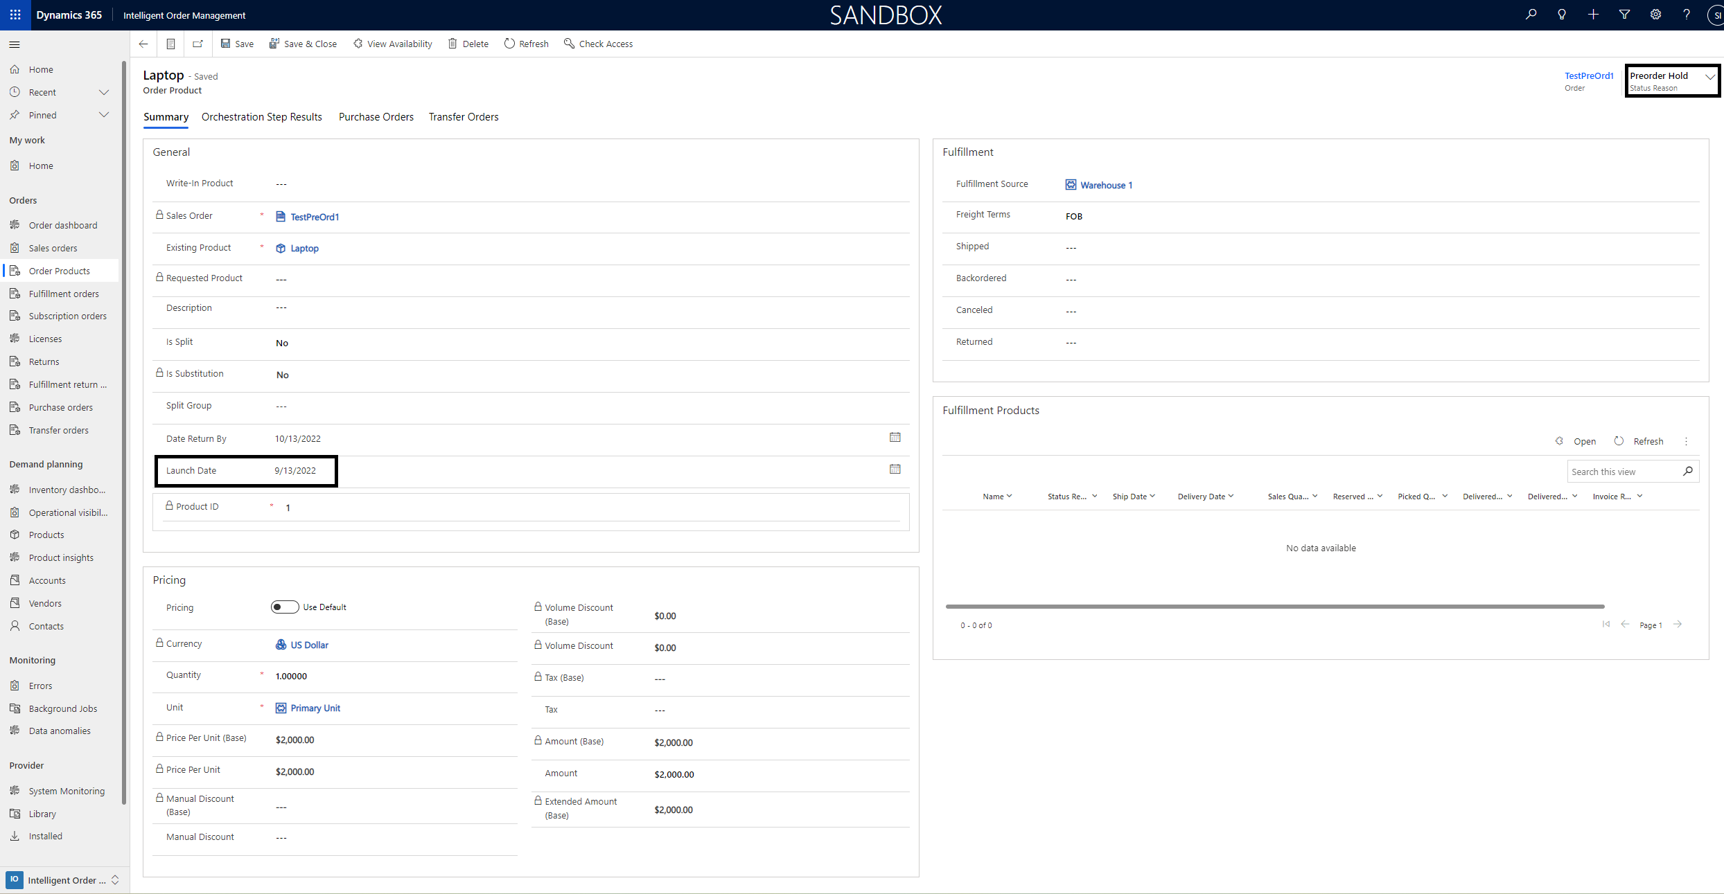Expand the Preorder Hold status reason header
This screenshot has width=1724, height=894.
click(x=1709, y=77)
